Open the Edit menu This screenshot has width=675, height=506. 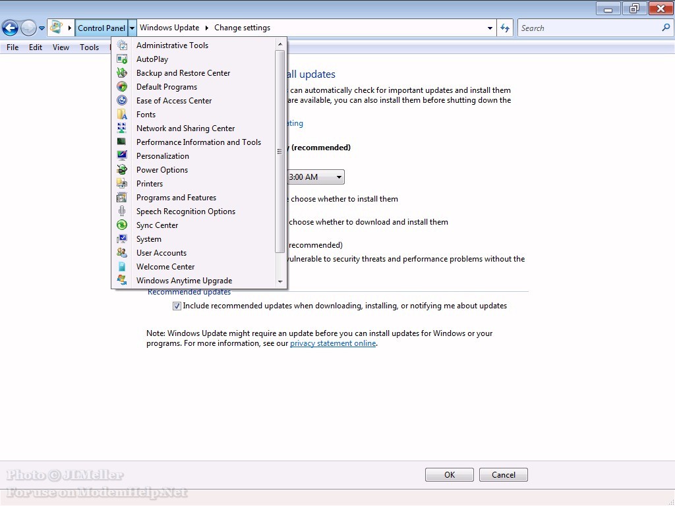[x=36, y=47]
